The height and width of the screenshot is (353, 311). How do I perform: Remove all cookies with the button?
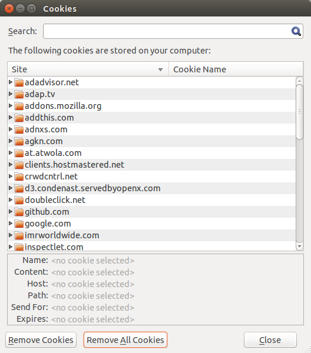coord(125,340)
